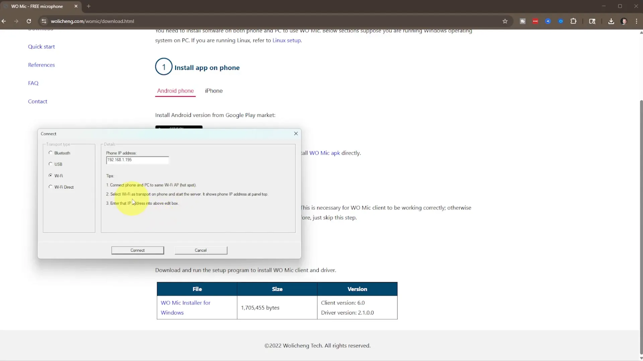Click the first gray extension icon
This screenshot has width=643, height=361.
point(522,21)
